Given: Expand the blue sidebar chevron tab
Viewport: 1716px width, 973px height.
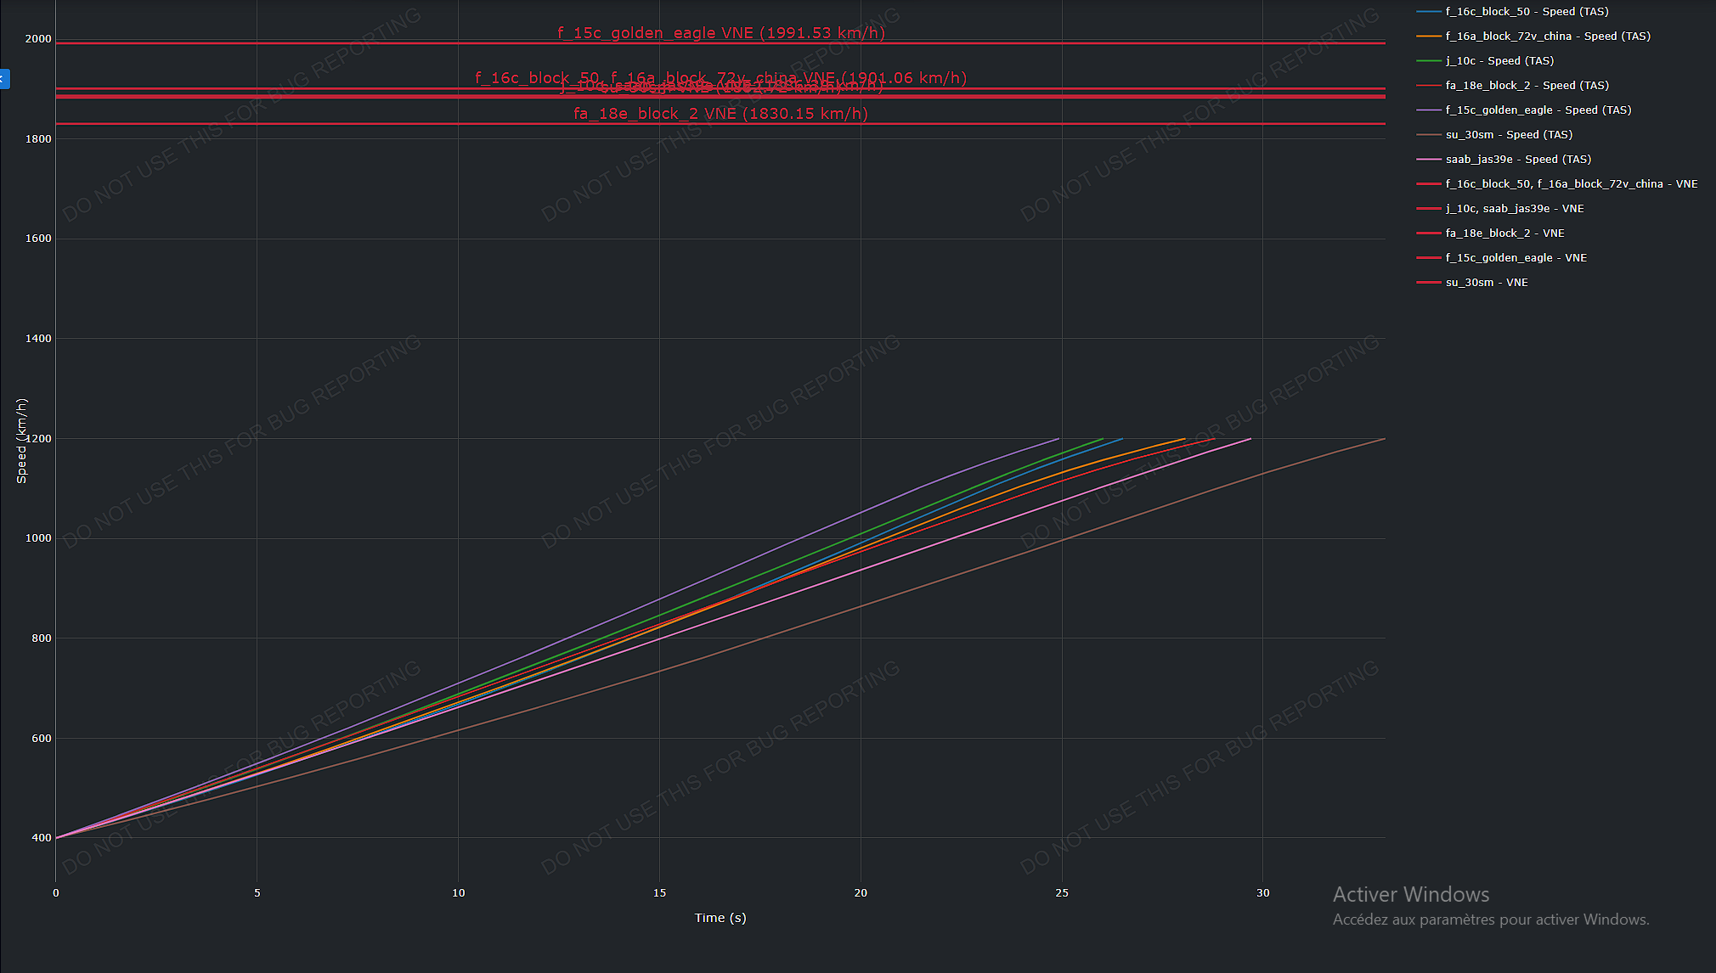Looking at the screenshot, I should point(4,79).
